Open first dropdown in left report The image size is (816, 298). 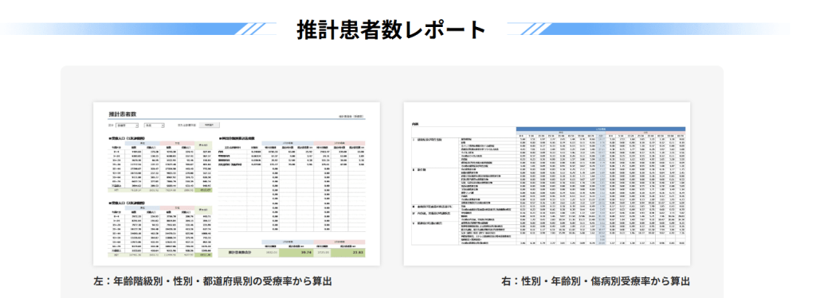click(x=127, y=125)
